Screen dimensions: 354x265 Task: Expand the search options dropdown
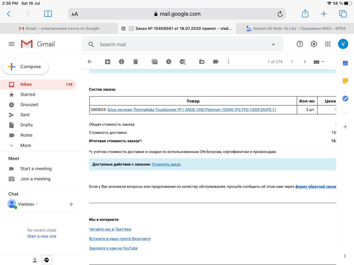point(273,44)
